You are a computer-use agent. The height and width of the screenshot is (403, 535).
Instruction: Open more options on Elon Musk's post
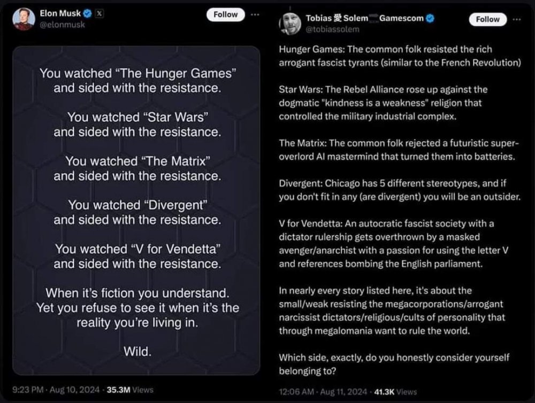pos(255,14)
